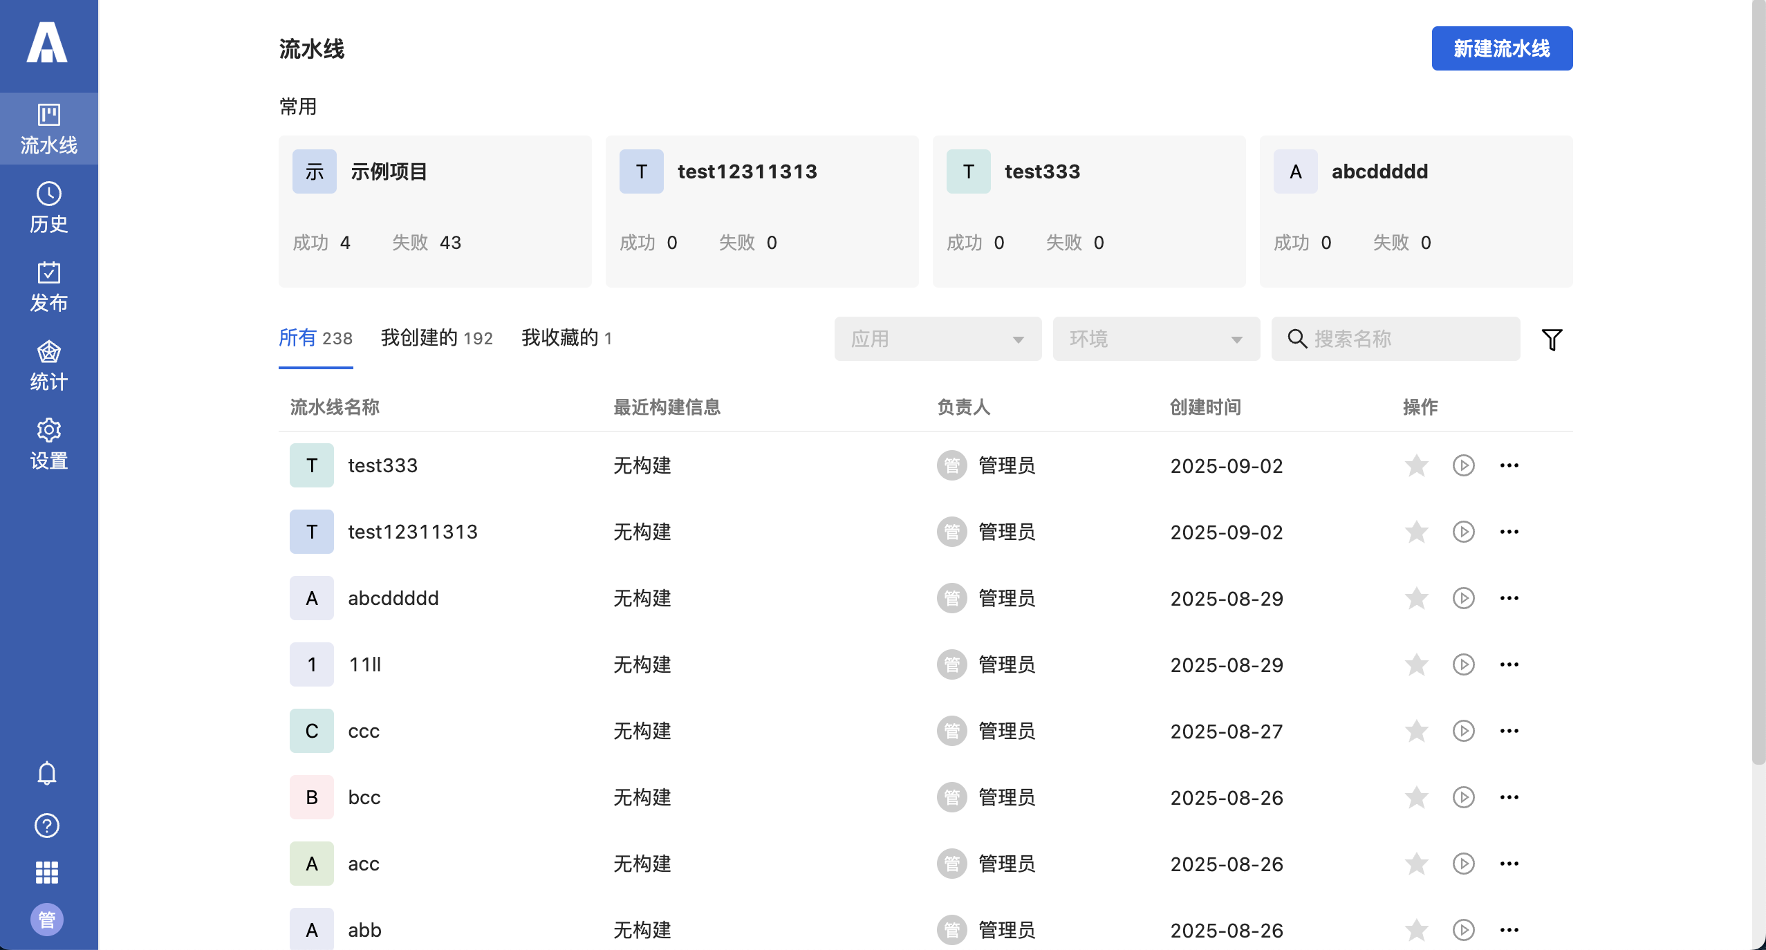Open the 历史 history sidebar item
This screenshot has width=1766, height=950.
click(48, 207)
